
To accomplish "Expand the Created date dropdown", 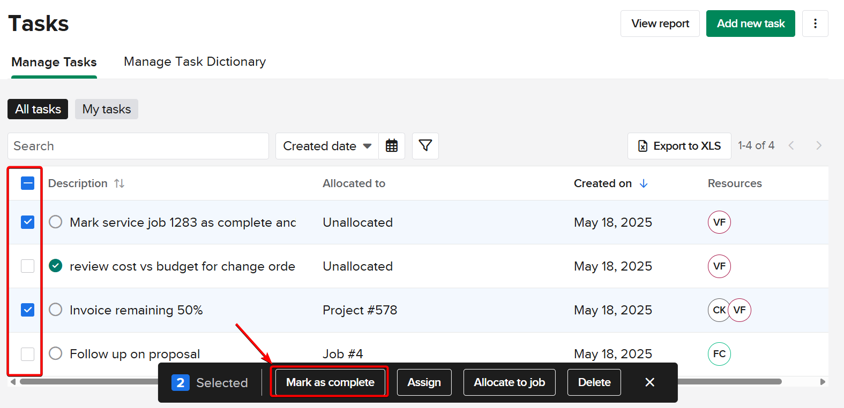I will 327,146.
